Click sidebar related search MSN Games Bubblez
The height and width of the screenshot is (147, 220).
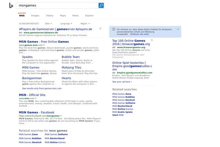pos(124,97)
